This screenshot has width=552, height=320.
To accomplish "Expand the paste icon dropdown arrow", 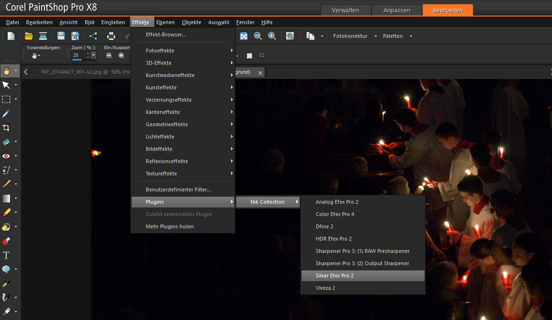I will [322, 36].
